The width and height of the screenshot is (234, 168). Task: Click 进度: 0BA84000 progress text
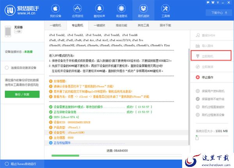[117, 150]
